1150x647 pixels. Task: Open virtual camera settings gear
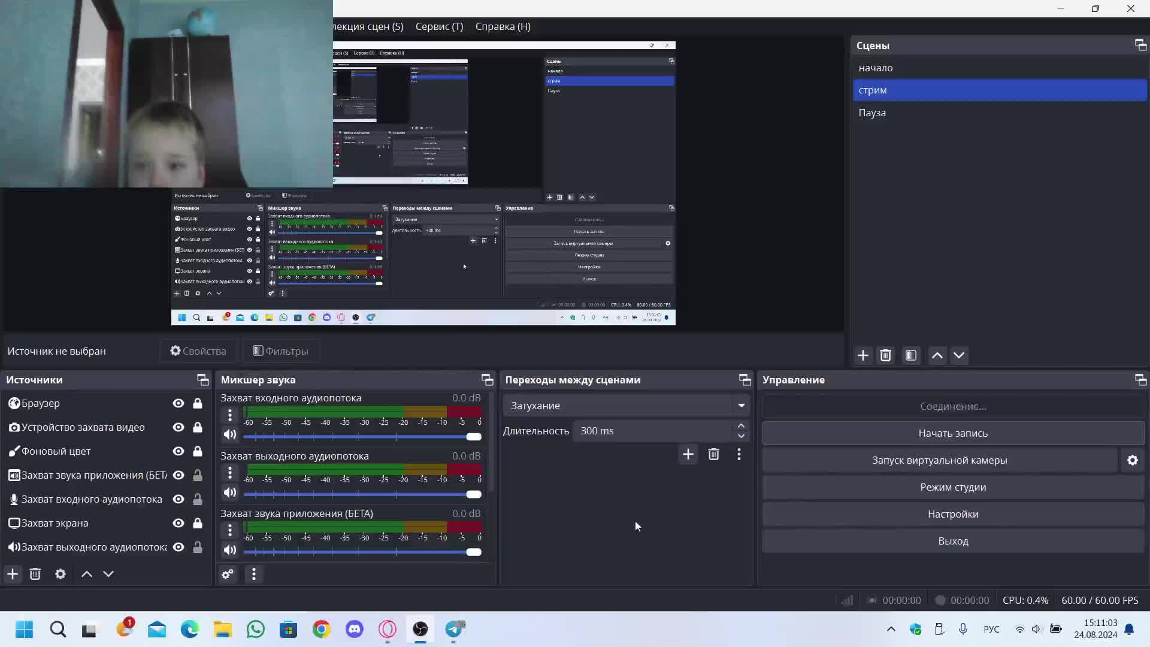pyautogui.click(x=1132, y=460)
